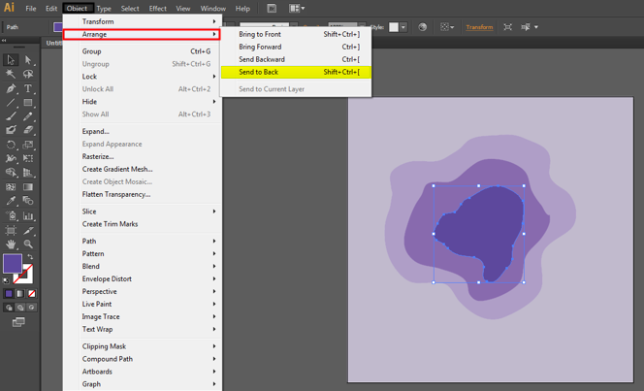Select the Eraser tool
Image resolution: width=644 pixels, height=391 pixels.
pyautogui.click(x=28, y=130)
